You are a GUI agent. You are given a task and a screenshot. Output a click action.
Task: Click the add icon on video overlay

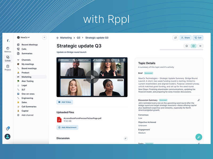pos(113,60)
